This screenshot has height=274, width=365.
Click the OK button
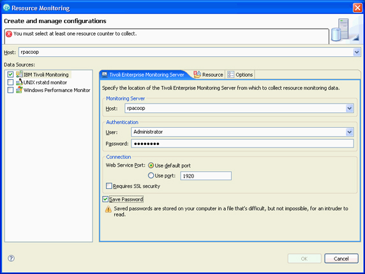pyautogui.click(x=304, y=259)
